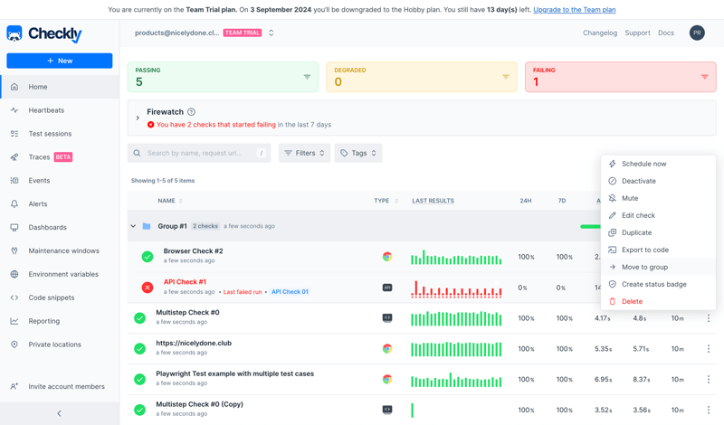724x425 pixels.
Task: Click the Firewatch help question-mark icon
Action: 191,112
